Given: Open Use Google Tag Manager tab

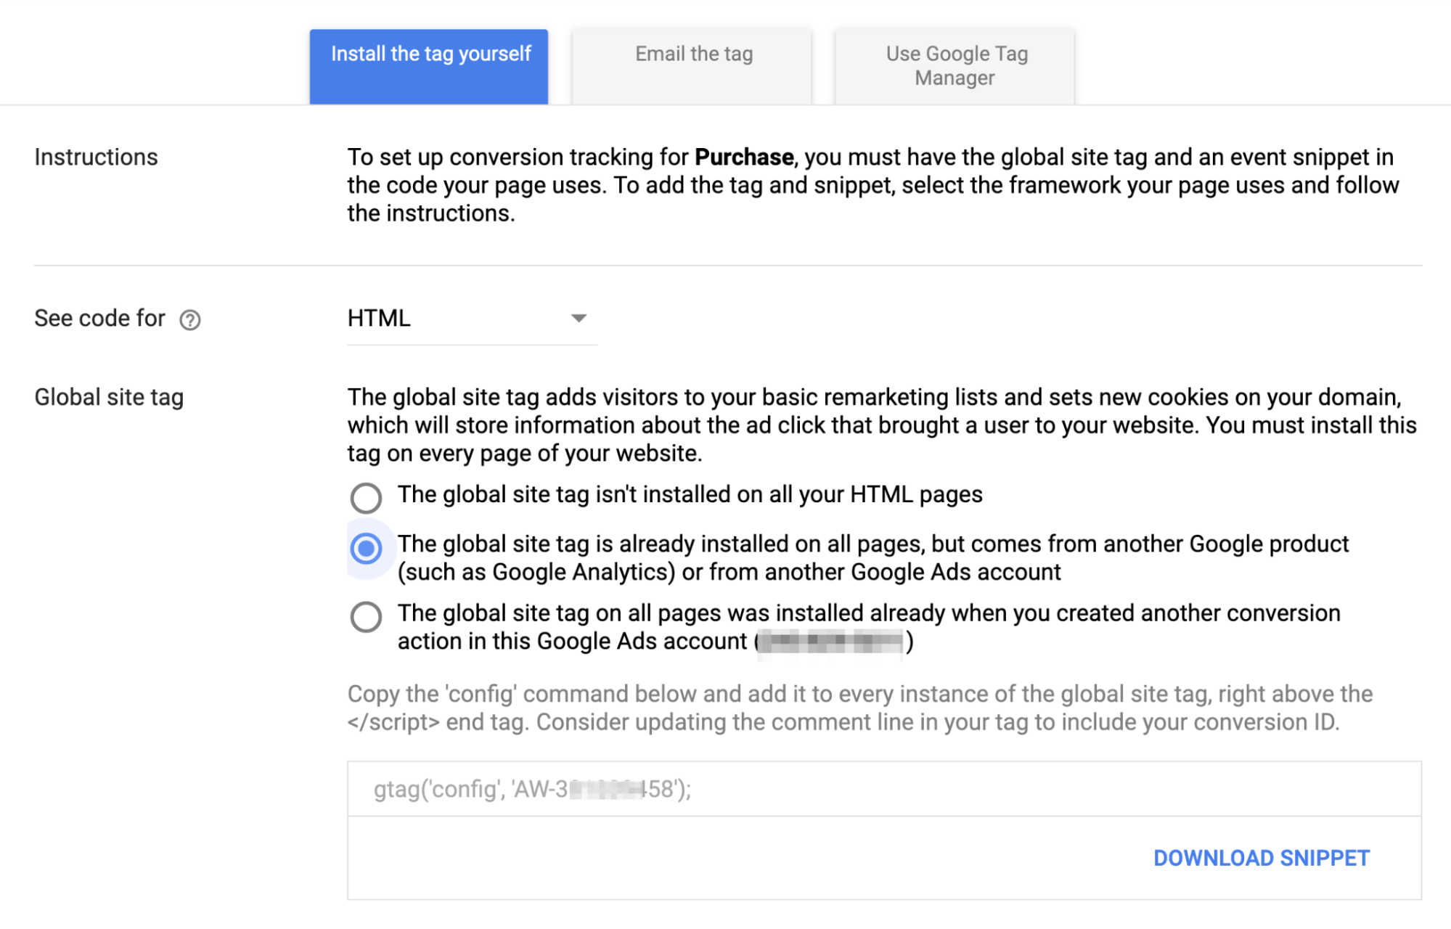Looking at the screenshot, I should click(955, 66).
